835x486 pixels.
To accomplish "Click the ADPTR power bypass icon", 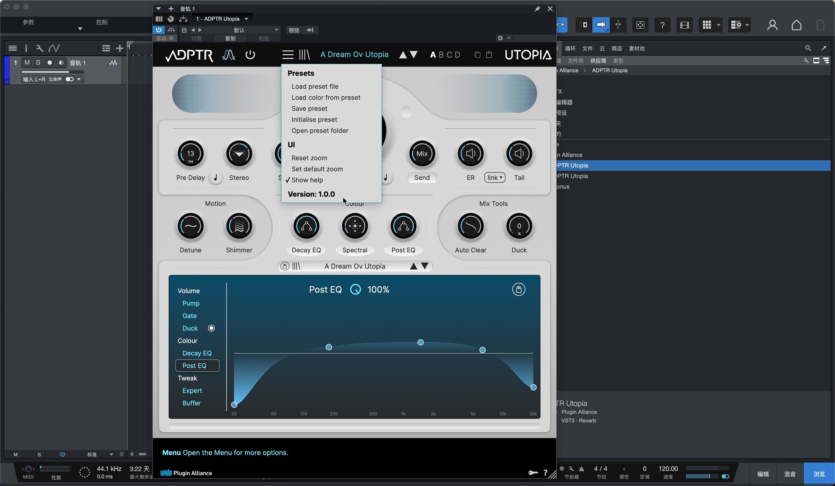I will 250,55.
